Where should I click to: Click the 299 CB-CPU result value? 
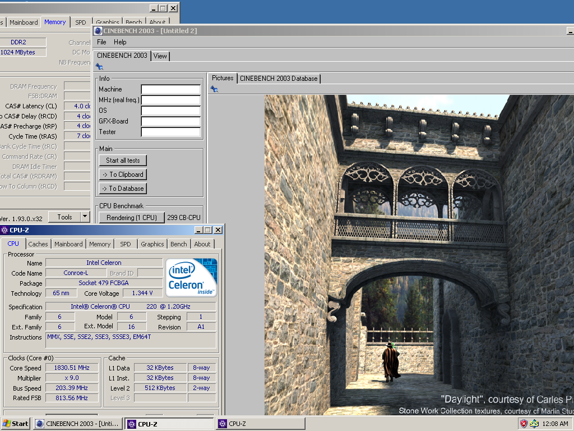click(184, 218)
